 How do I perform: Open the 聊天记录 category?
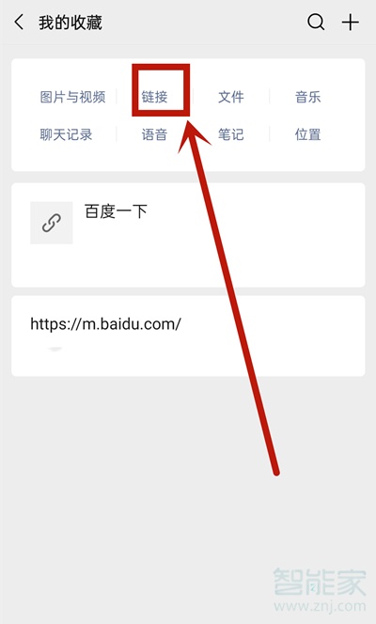[x=66, y=134]
